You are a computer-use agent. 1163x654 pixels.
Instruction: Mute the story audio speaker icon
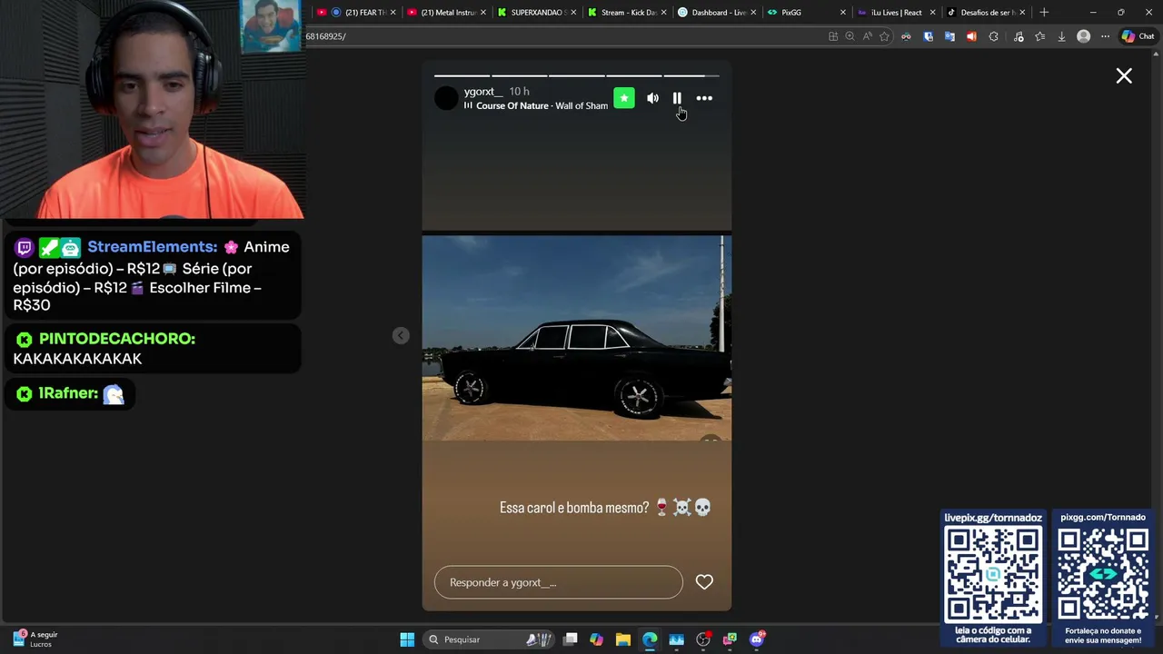click(652, 98)
